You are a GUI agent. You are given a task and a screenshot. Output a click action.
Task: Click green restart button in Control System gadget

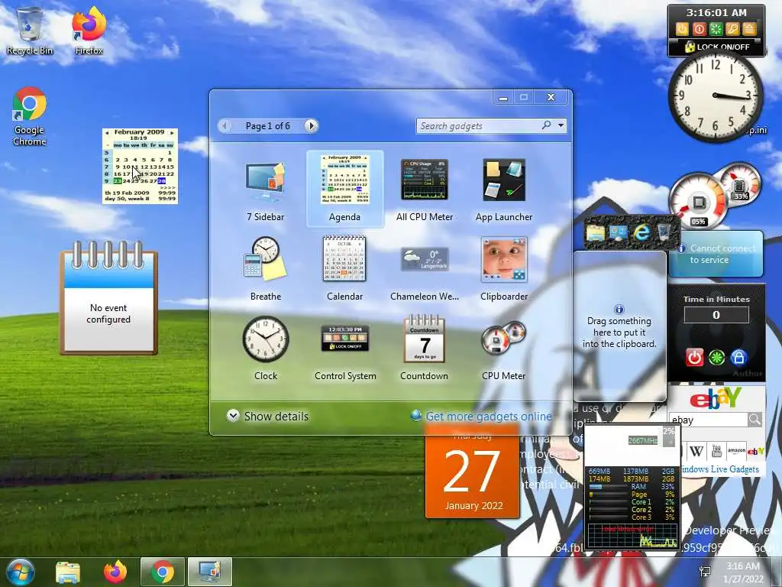[x=716, y=29]
